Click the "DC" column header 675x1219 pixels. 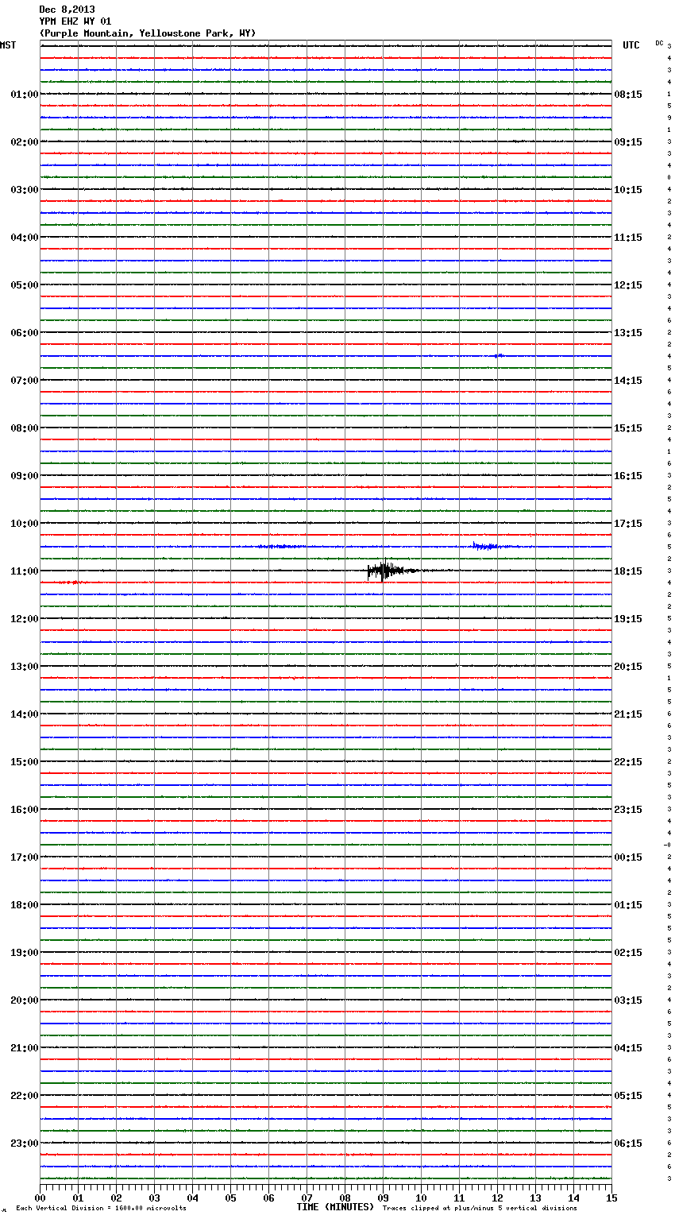point(659,43)
